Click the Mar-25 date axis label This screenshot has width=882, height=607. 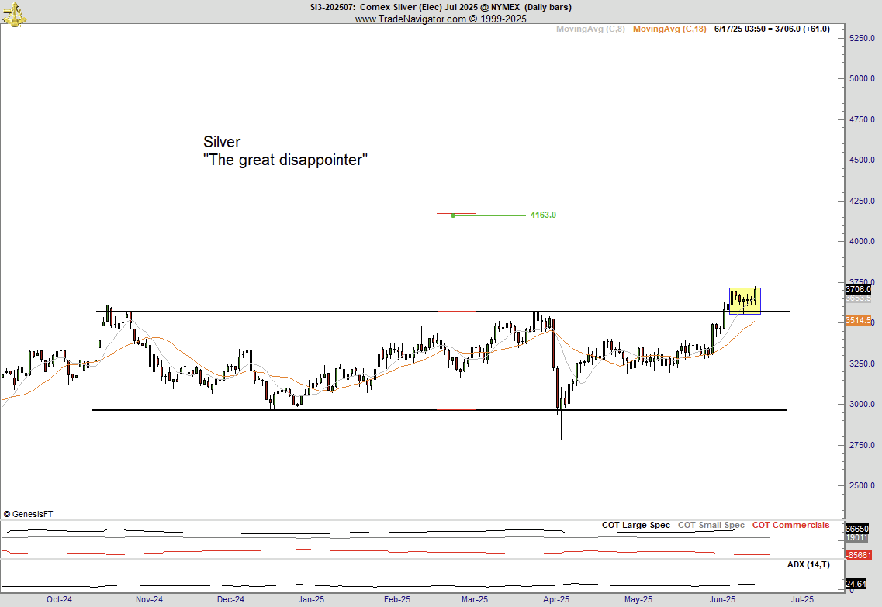coord(475,600)
